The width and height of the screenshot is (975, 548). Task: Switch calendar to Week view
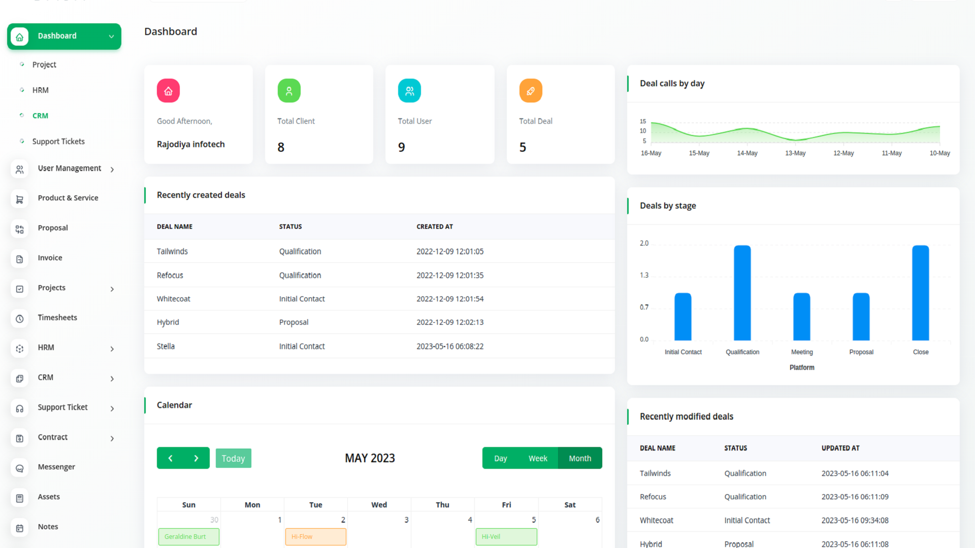pyautogui.click(x=537, y=458)
